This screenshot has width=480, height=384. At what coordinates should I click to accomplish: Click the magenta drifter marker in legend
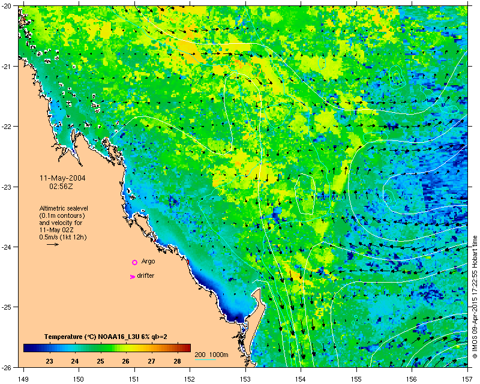(133, 277)
